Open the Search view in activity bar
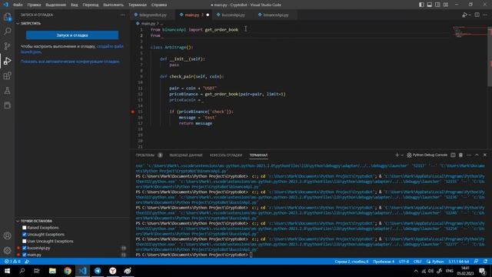Viewport: 492px width, 277px height. (7, 31)
